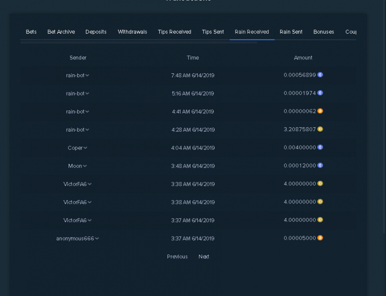Click the Ethereum icon beside 0.00056899

pos(320,75)
